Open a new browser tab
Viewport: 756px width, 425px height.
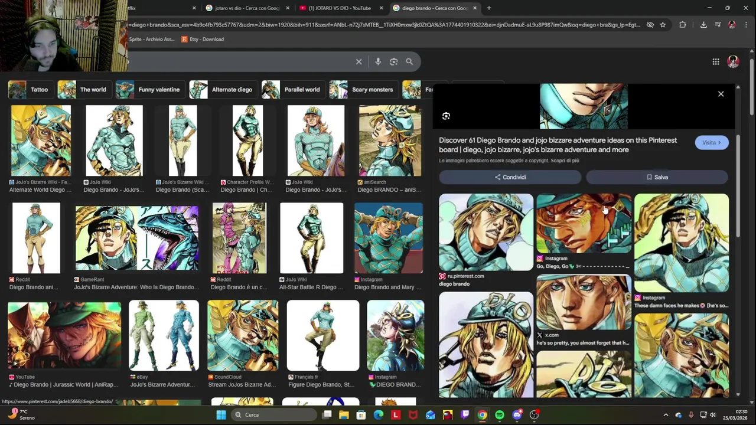488,8
